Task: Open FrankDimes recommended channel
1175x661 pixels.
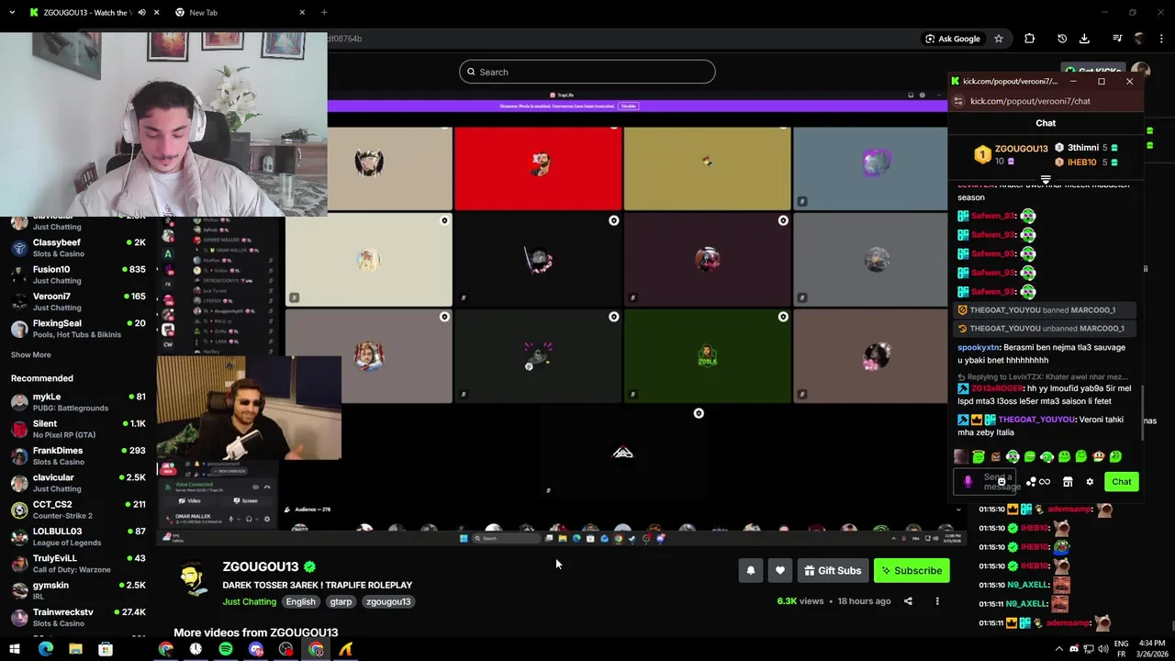Action: point(78,455)
